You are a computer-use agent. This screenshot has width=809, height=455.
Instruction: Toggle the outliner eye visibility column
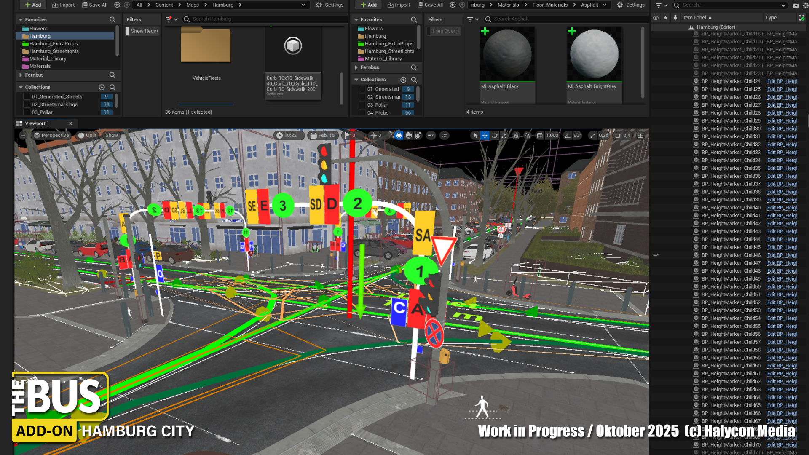(656, 18)
